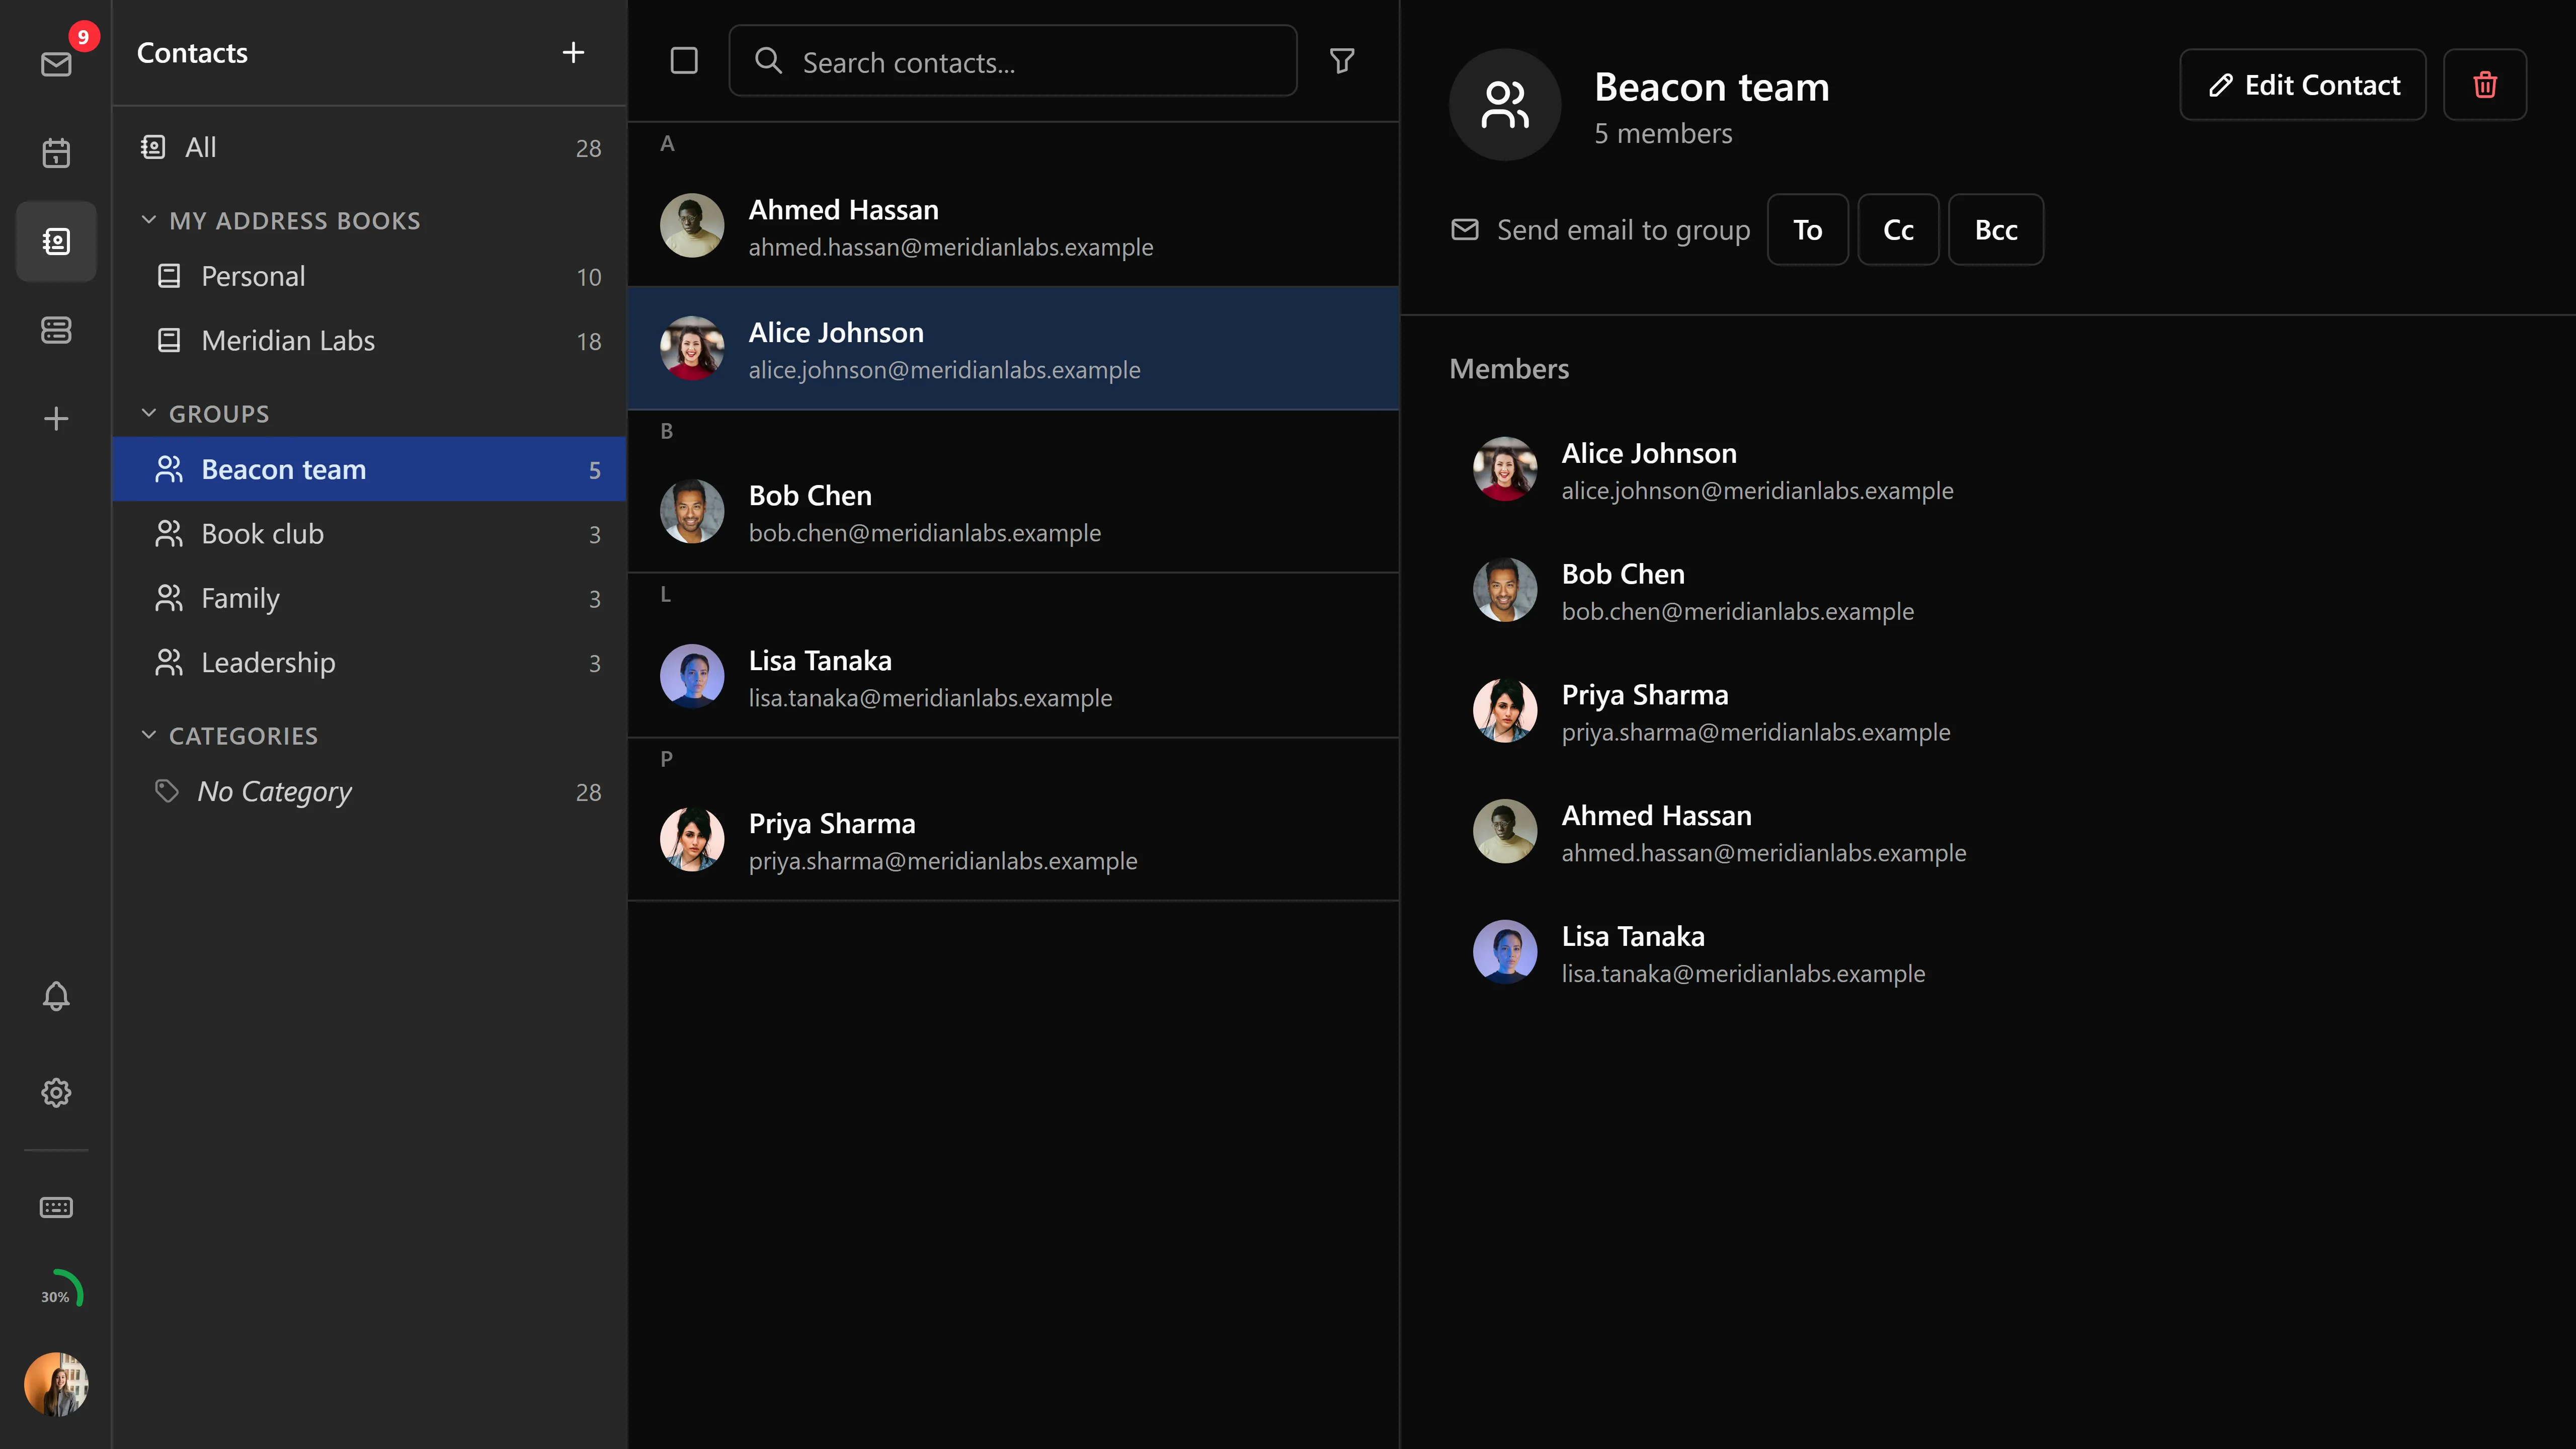Delete Beacon team with trash icon

[2485, 85]
